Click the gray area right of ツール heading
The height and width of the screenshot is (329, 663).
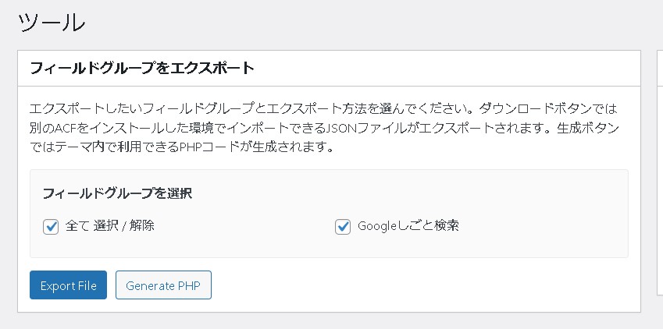tap(351, 23)
